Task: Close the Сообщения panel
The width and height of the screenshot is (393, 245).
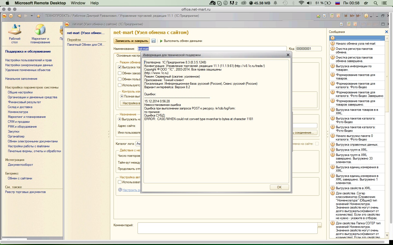Action: pyautogui.click(x=386, y=32)
